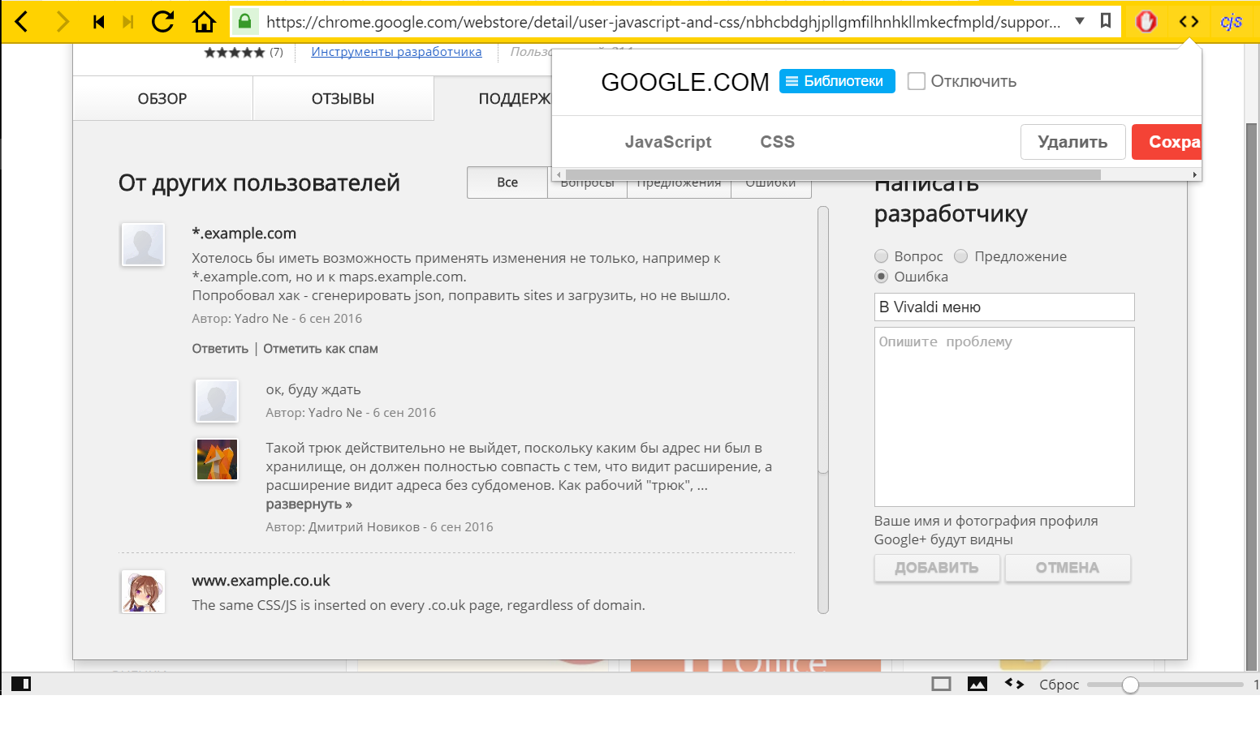The image size is (1260, 730).
Task: Click the fast-forward history icon
Action: [127, 22]
